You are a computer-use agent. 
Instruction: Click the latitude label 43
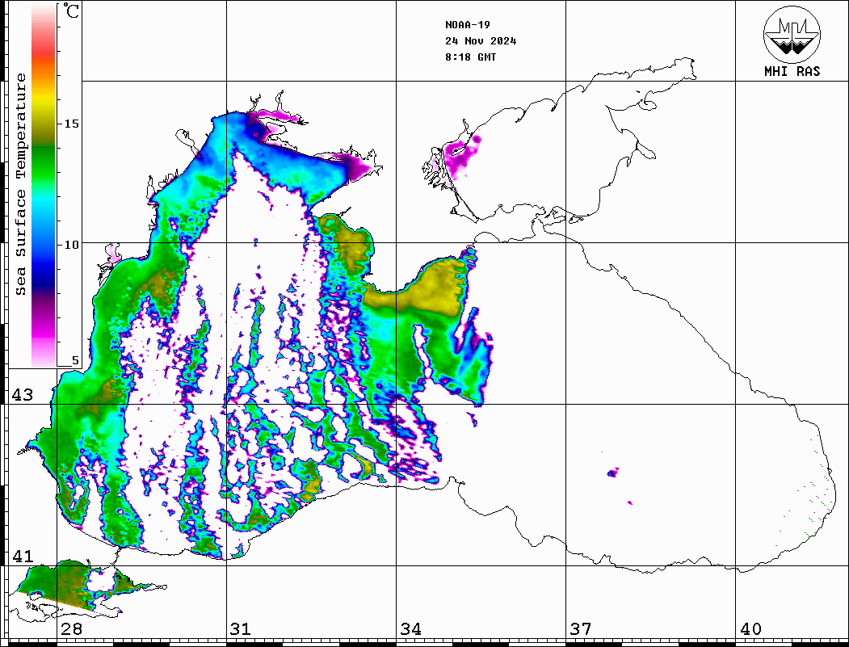coord(22,395)
